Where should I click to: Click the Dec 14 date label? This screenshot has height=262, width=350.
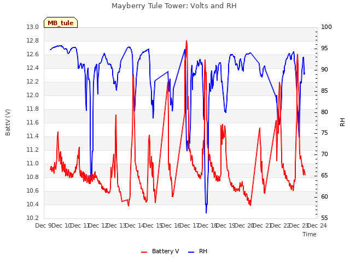tap(135, 225)
